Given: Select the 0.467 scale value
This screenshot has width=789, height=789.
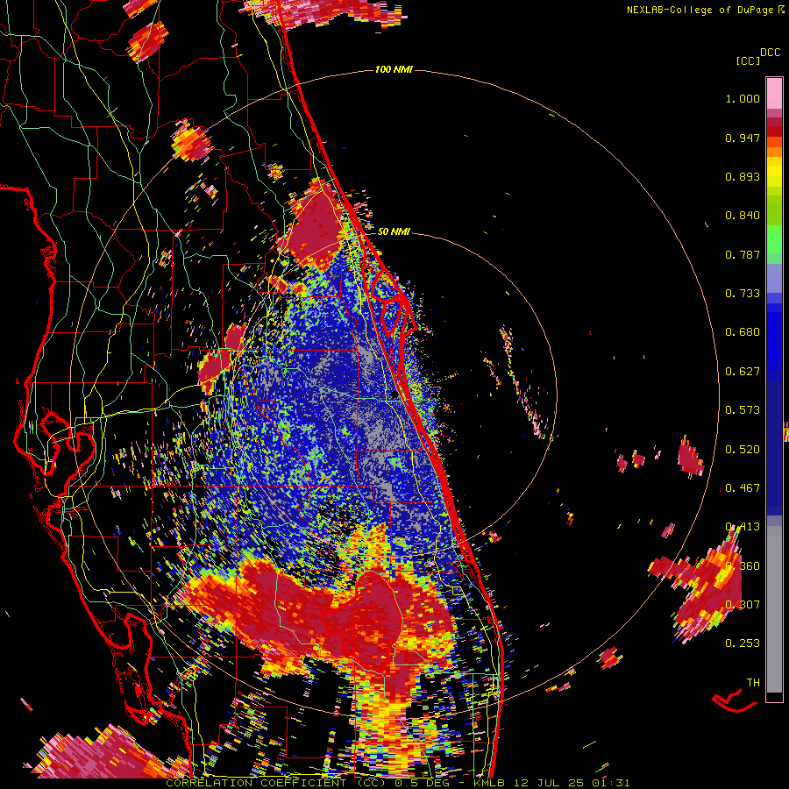Looking at the screenshot, I should 743,488.
